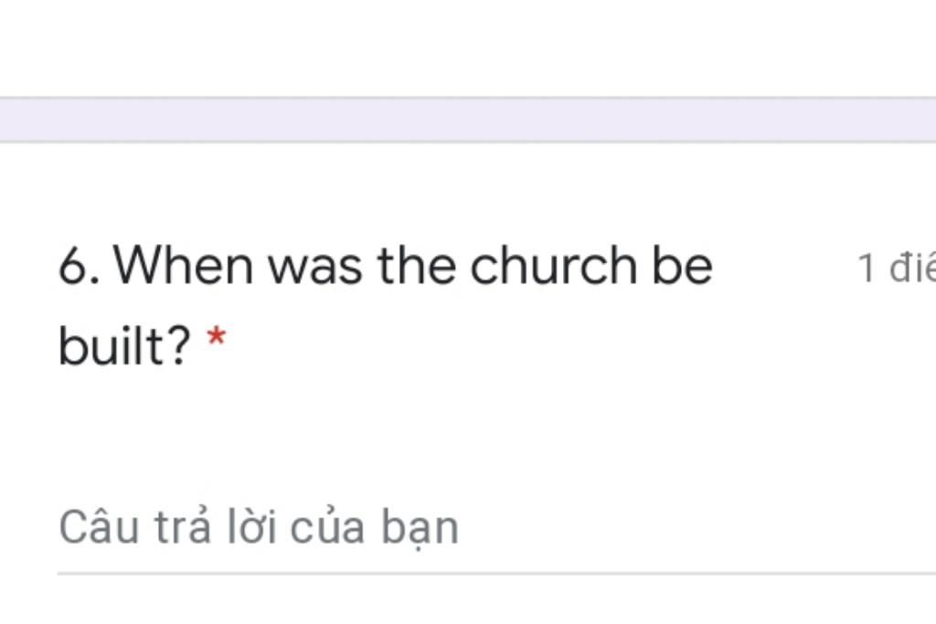This screenshot has width=936, height=624.
Task: Click the word 'When' in the question
Action: [x=183, y=266]
